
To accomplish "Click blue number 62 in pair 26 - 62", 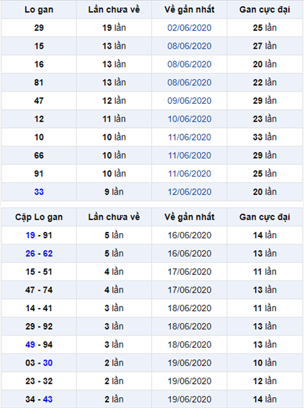I will (x=47, y=253).
